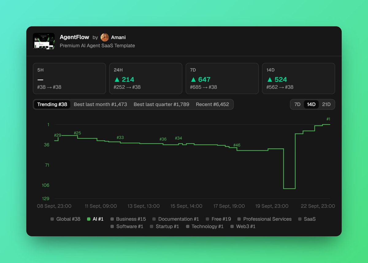
Task: Set chart range to 21D
Action: [x=326, y=104]
